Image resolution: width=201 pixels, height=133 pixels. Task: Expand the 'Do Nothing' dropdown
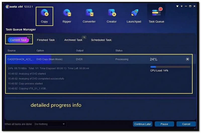pos(50,124)
